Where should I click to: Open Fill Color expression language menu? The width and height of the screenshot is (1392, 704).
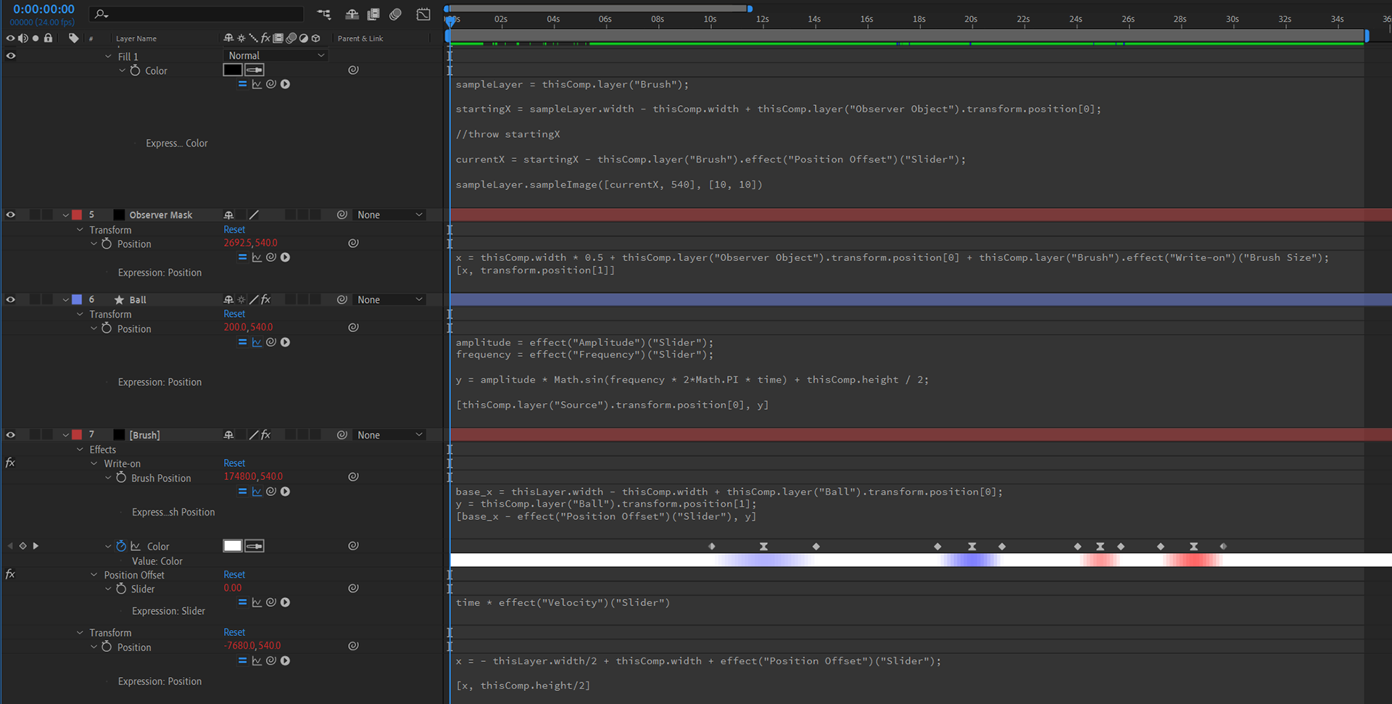285,84
